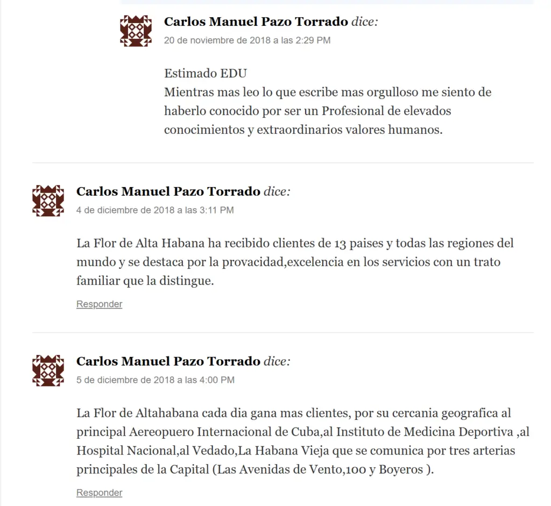Screen dimensions: 551x506
Task: Click the line mentioning 'Aereopuero Internacional de Cuba'
Action: point(303,432)
